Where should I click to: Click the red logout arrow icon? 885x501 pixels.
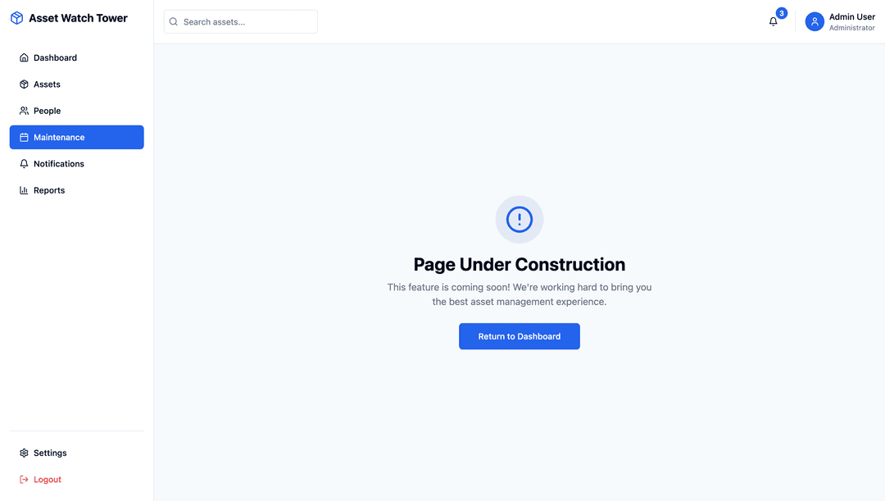click(x=24, y=480)
